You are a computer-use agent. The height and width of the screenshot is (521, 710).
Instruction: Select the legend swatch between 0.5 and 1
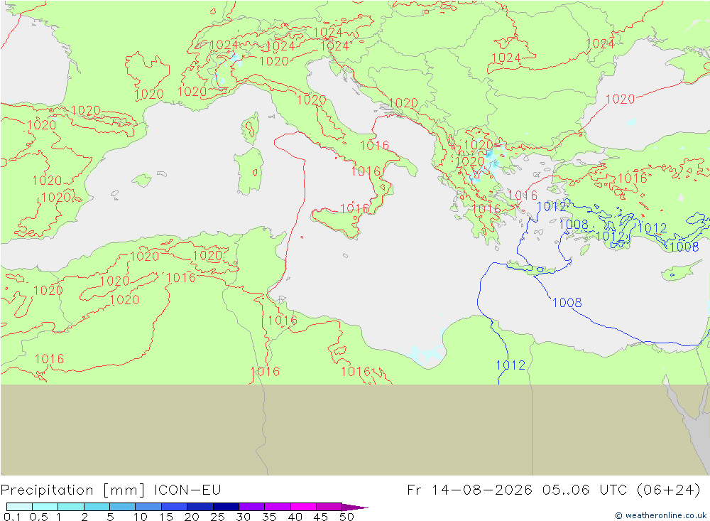pos(45,507)
